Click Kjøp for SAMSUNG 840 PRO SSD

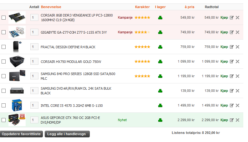[224, 76]
